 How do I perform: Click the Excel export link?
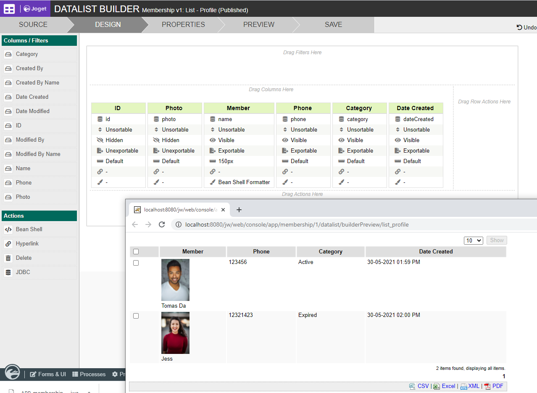[448, 386]
